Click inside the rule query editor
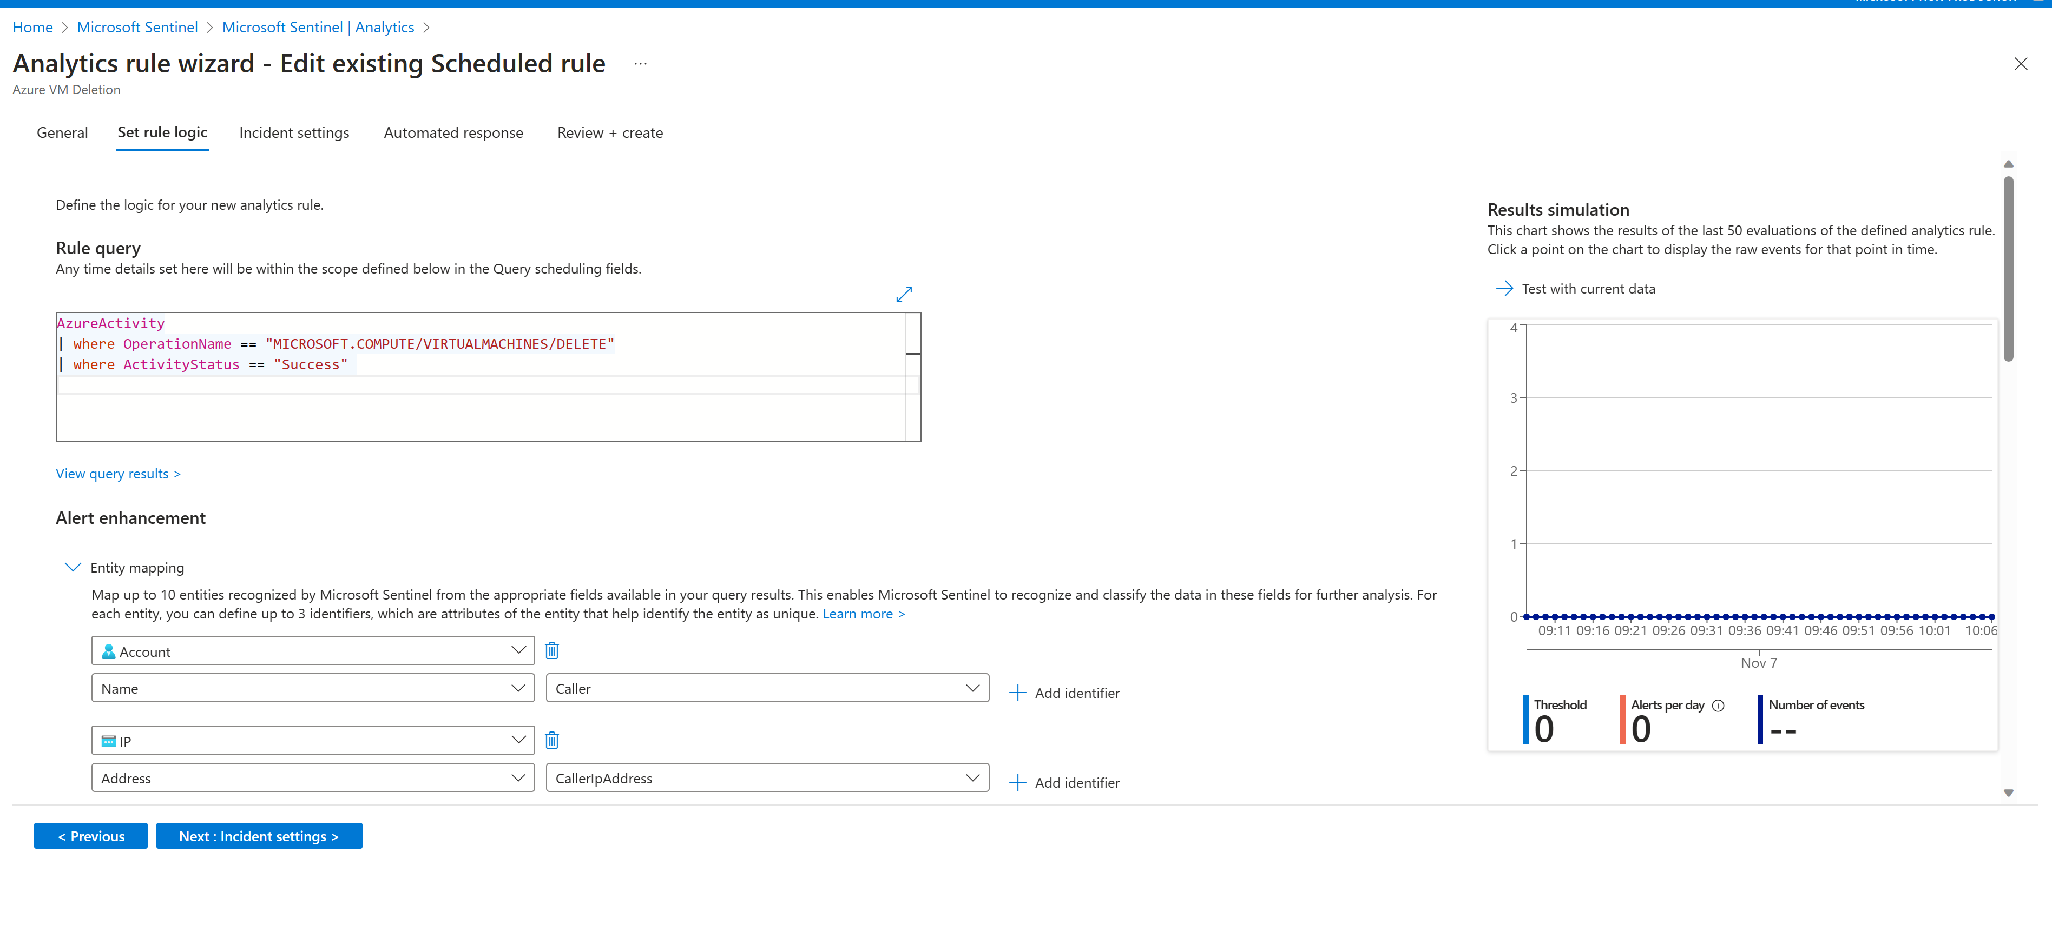 (488, 376)
